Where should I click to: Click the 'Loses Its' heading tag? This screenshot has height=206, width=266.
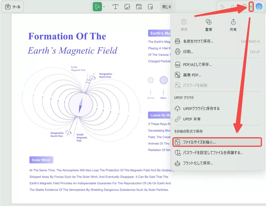click(159, 115)
